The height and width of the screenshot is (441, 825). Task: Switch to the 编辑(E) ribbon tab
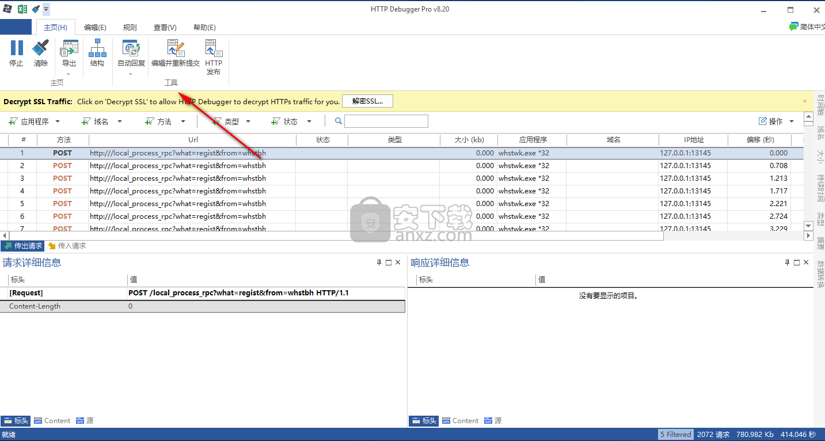95,28
